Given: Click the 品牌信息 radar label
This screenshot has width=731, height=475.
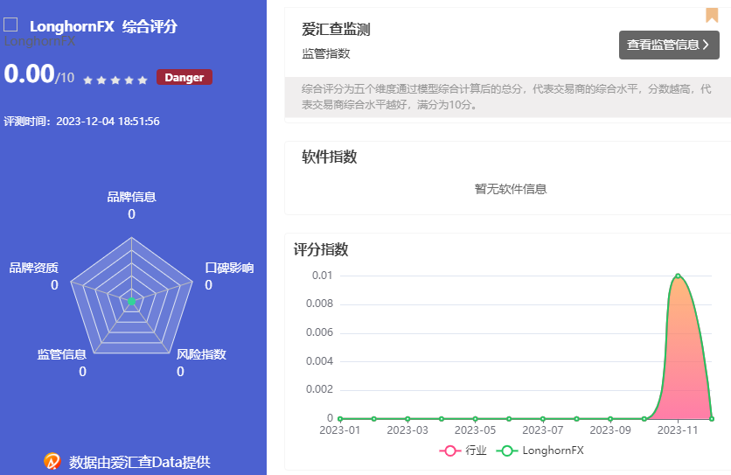Looking at the screenshot, I should pos(131,197).
